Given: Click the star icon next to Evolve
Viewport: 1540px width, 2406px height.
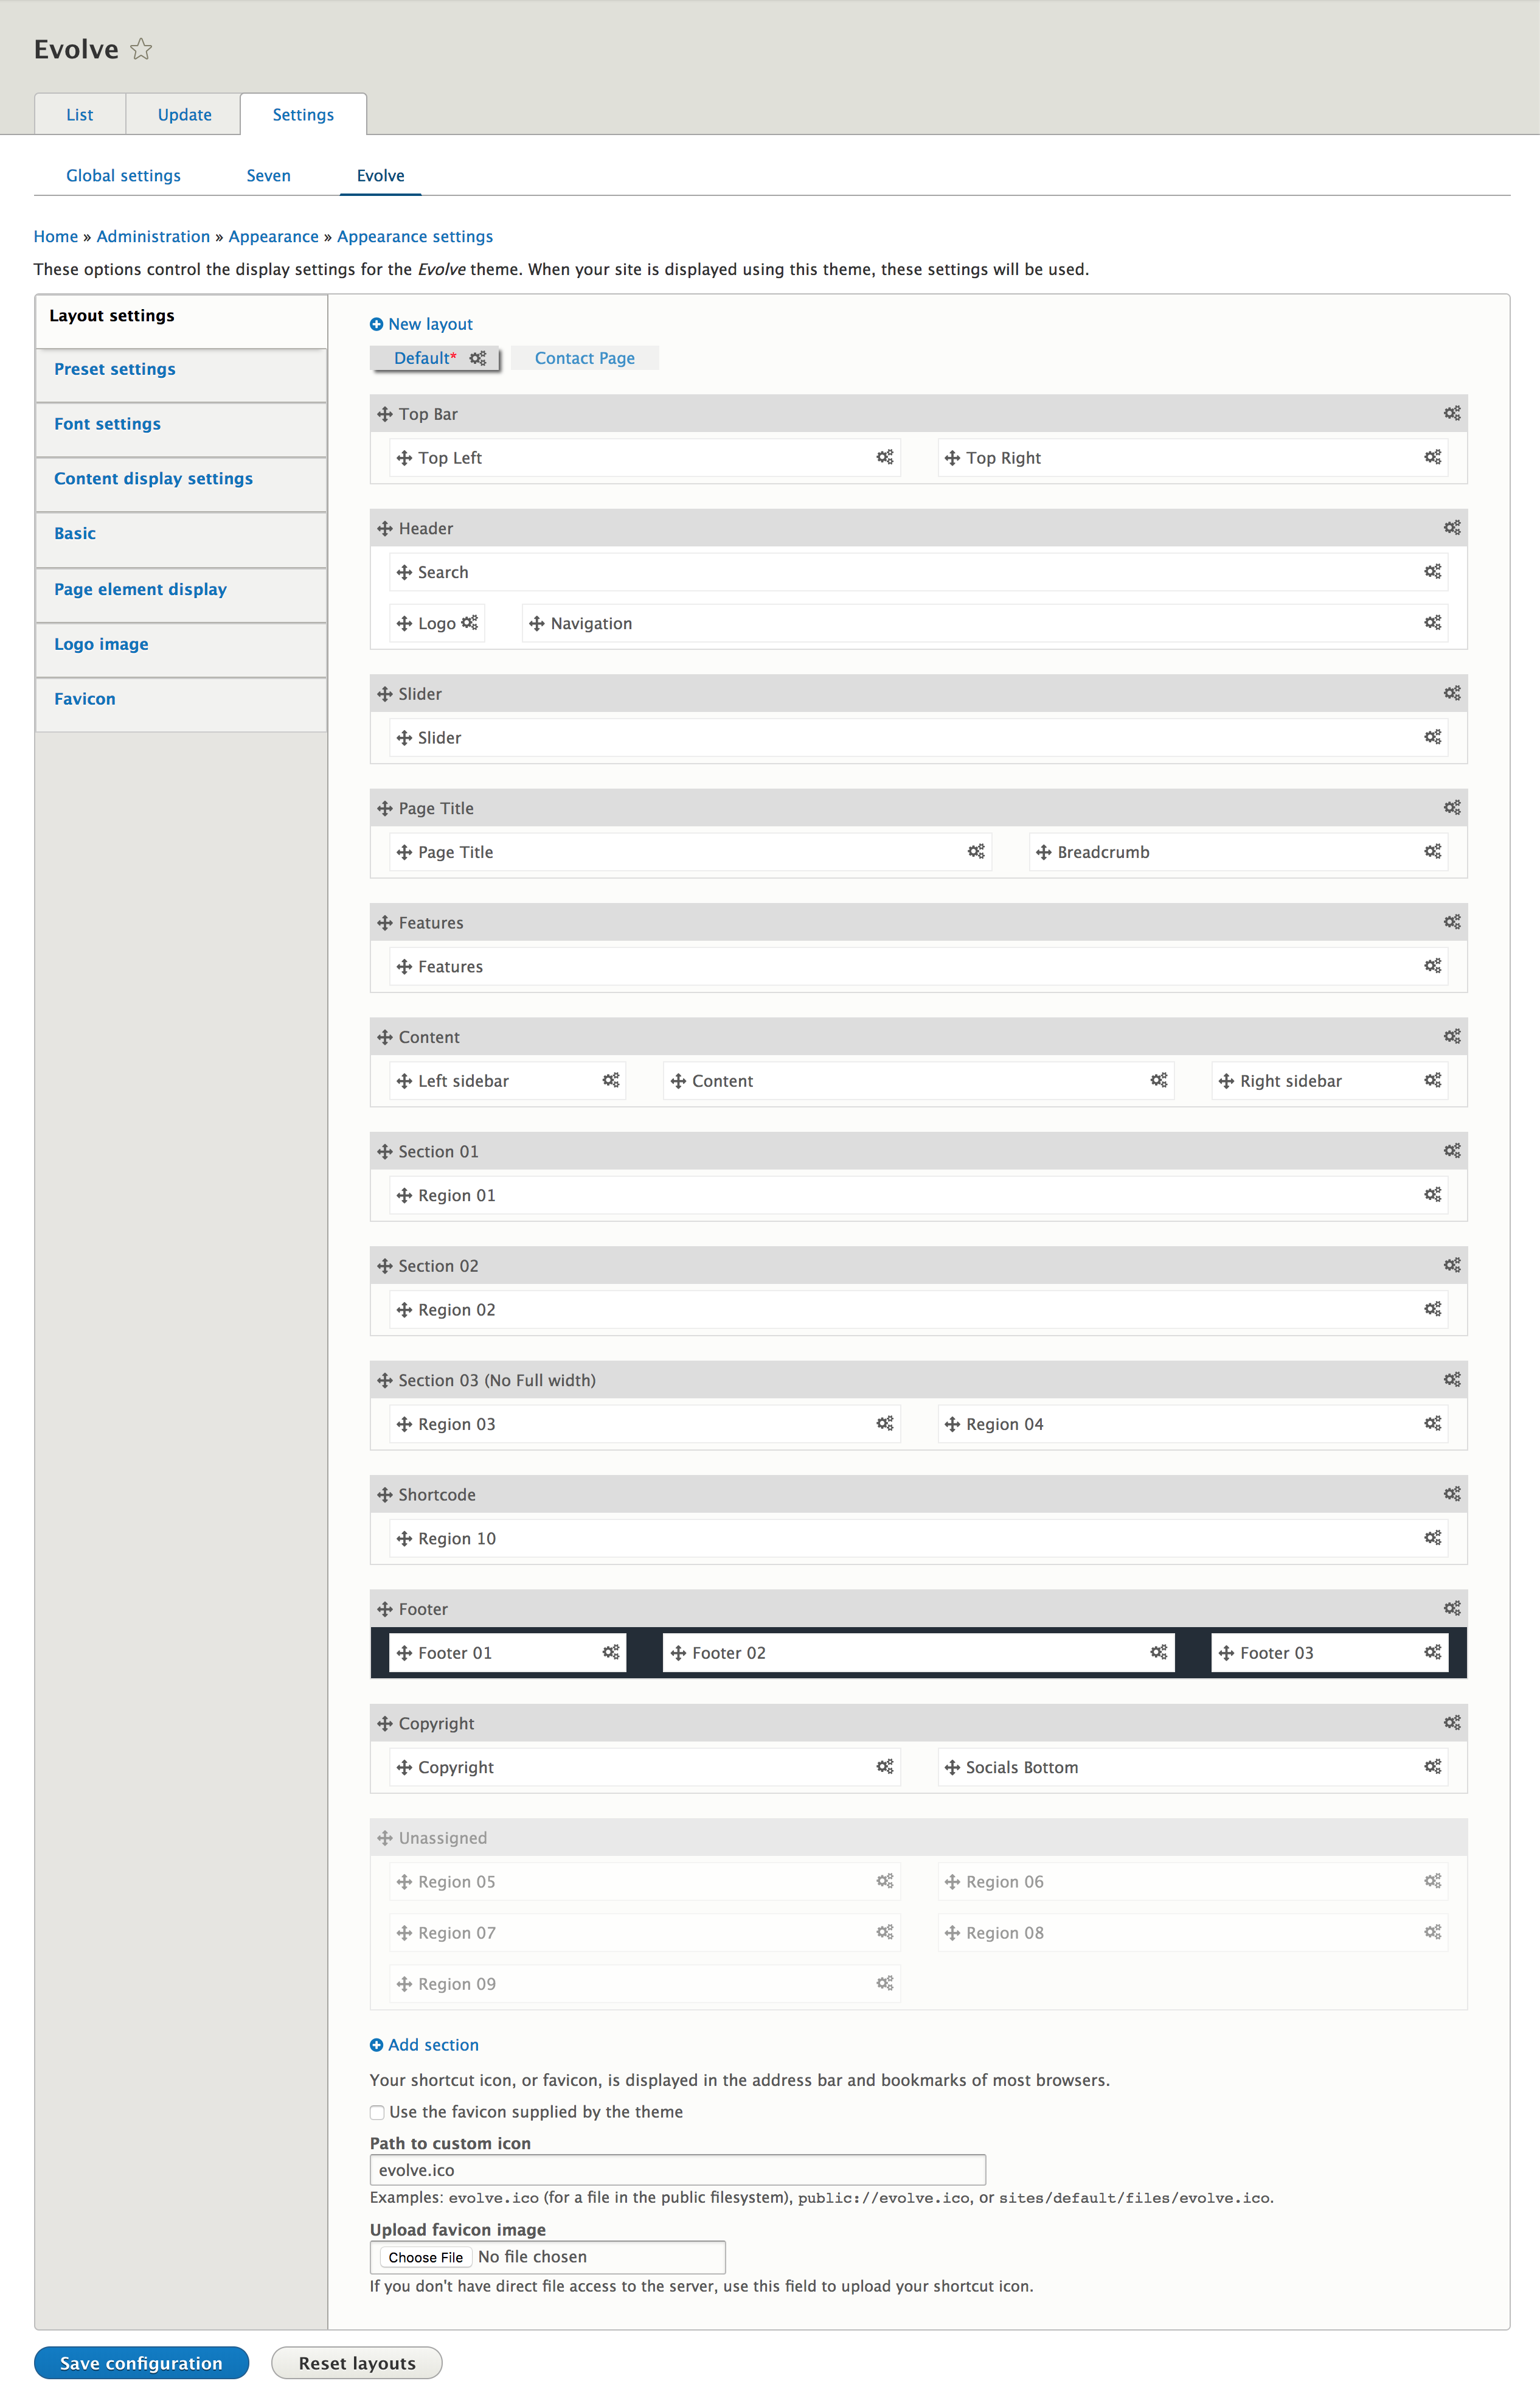Looking at the screenshot, I should pos(141,49).
